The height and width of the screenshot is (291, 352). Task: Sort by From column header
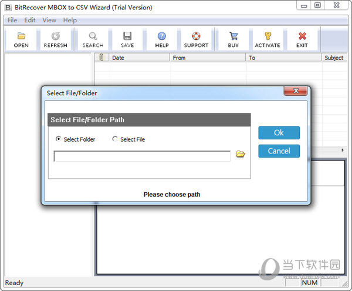point(208,58)
